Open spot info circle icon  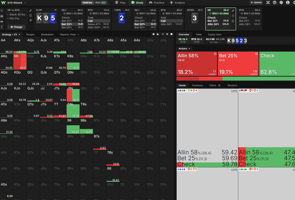click(x=30, y=16)
